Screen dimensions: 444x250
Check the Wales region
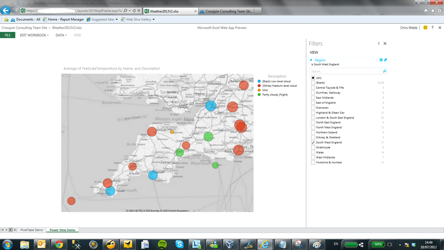click(313, 152)
